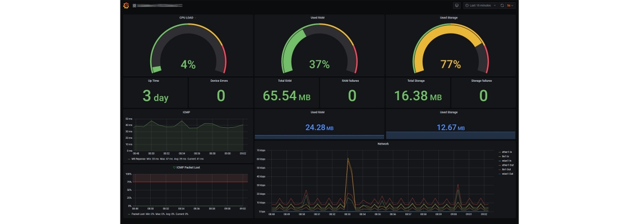The height and width of the screenshot is (224, 639).
Task: Toggle the ether1 In legend series
Action: pyautogui.click(x=507, y=152)
